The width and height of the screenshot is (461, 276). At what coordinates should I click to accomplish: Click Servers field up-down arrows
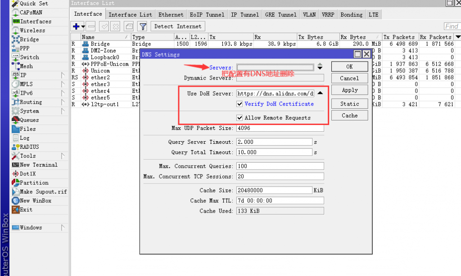pos(320,67)
